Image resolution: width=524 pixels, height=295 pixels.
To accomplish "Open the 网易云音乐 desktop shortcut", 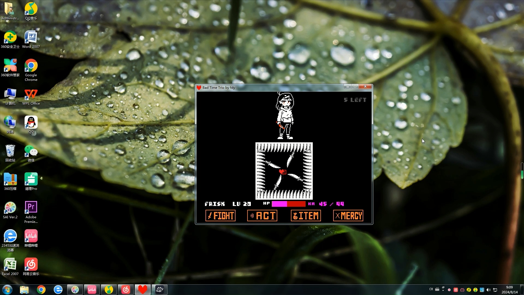I will tap(31, 267).
